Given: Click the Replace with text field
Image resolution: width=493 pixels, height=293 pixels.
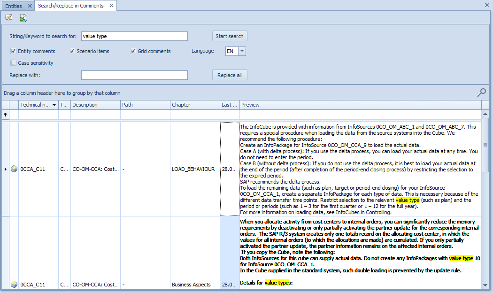Looking at the screenshot, I should (x=134, y=75).
